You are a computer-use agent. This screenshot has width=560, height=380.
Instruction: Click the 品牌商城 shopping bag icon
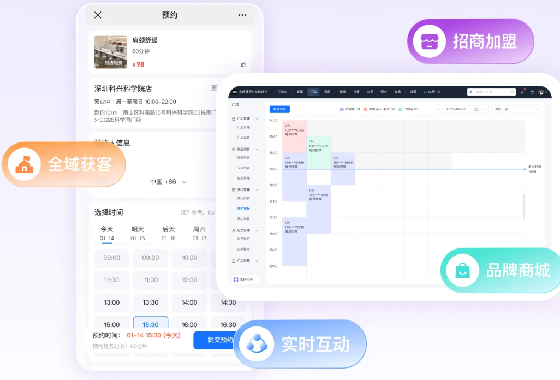462,271
